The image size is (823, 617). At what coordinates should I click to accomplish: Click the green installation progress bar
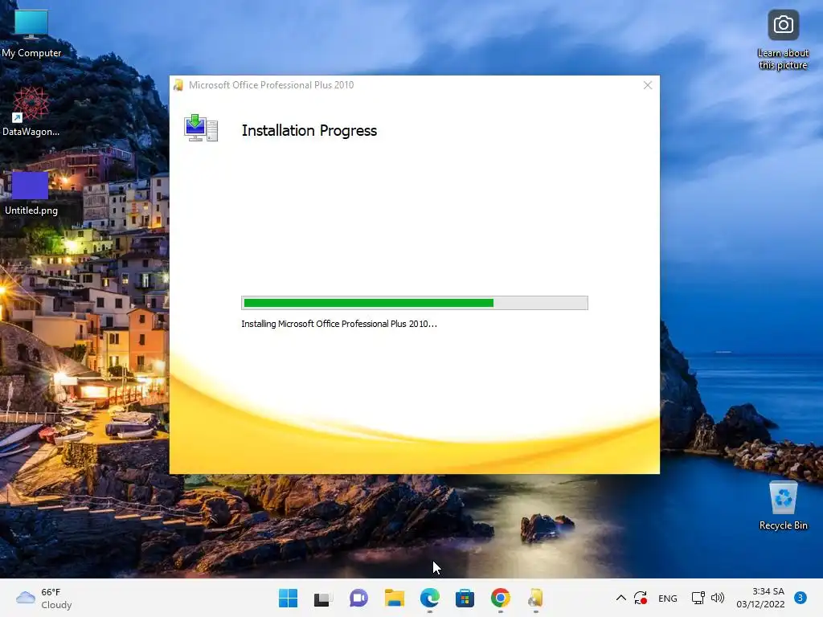(415, 303)
